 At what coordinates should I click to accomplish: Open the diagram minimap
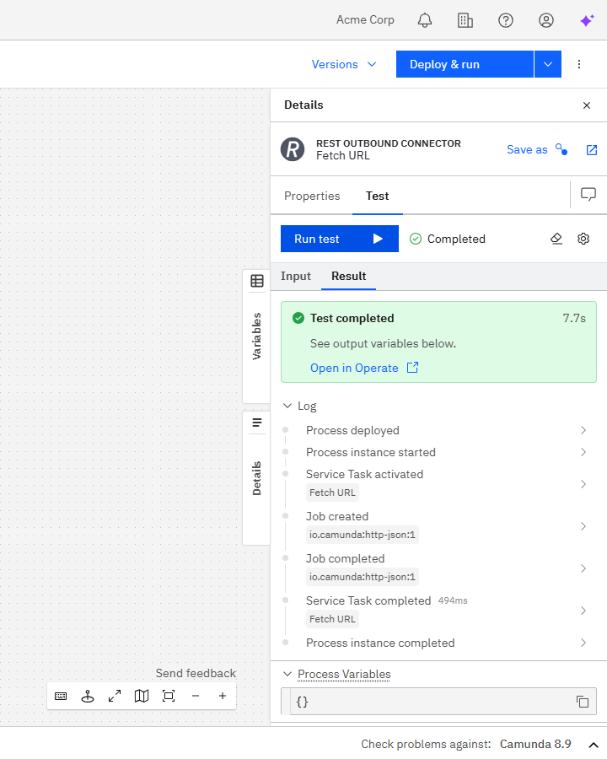(141, 696)
